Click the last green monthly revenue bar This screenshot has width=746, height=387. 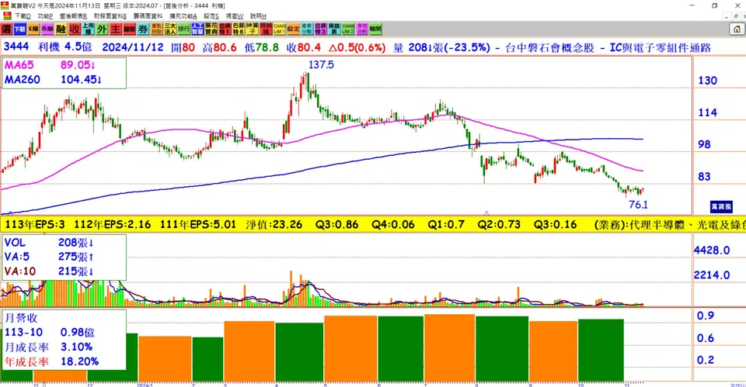[601, 350]
